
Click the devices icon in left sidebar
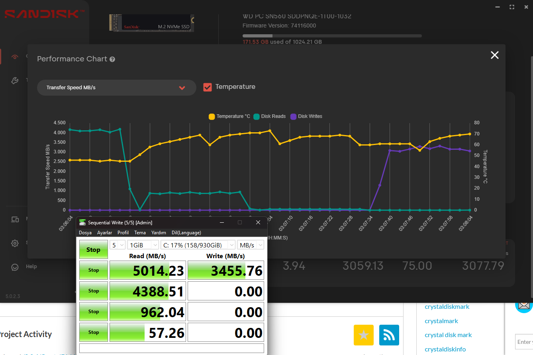coord(15,219)
